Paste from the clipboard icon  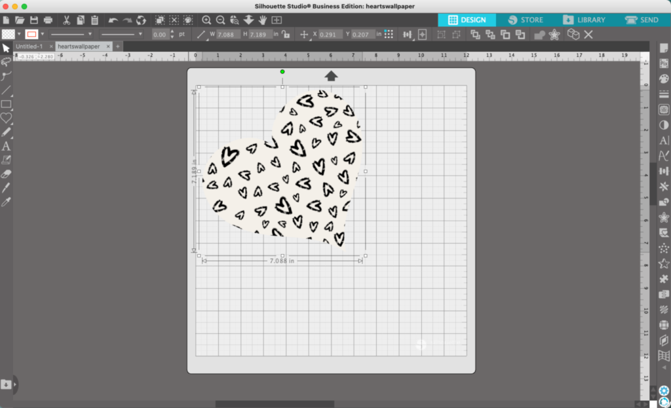(x=94, y=20)
